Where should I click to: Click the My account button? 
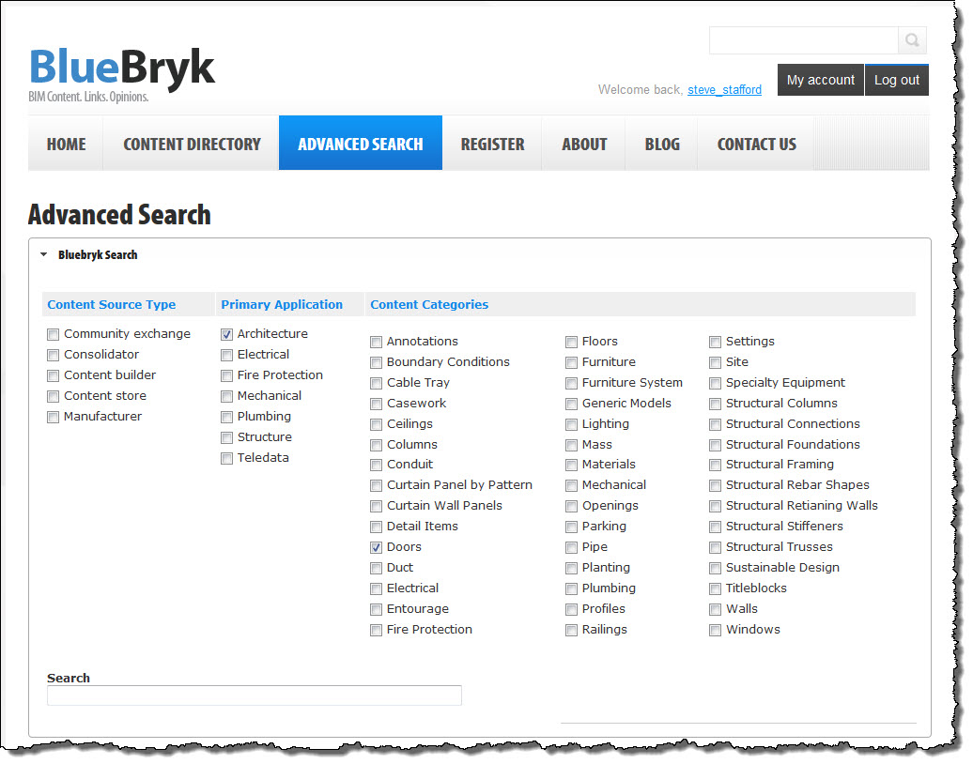coord(820,80)
